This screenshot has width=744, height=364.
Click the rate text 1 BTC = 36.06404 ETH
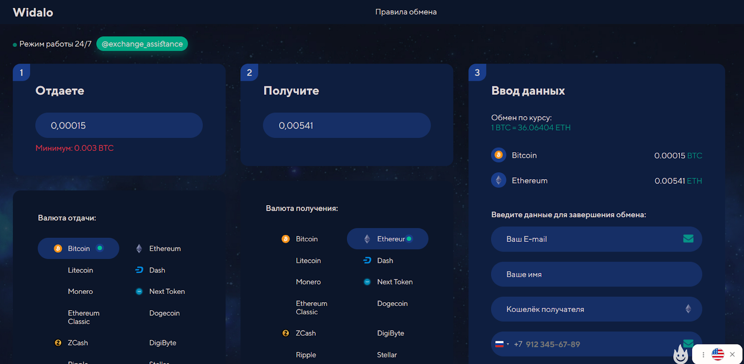point(531,128)
